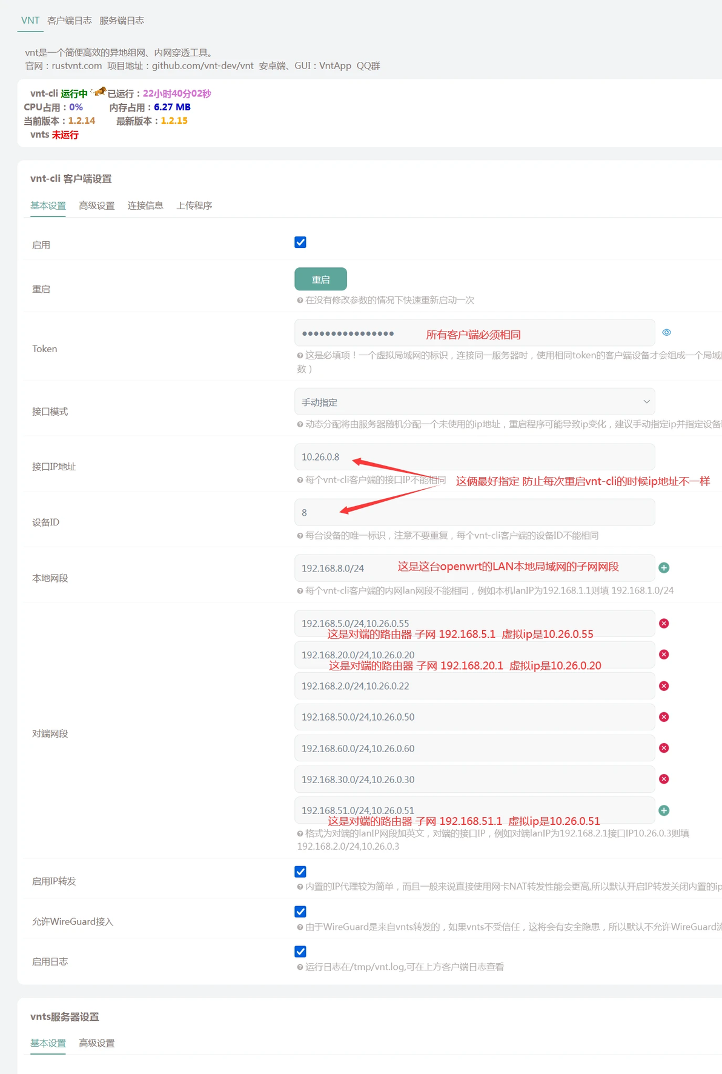This screenshot has width=722, height=1074.
Task: Uncheck 启用IP转发 checkbox
Action: point(300,872)
